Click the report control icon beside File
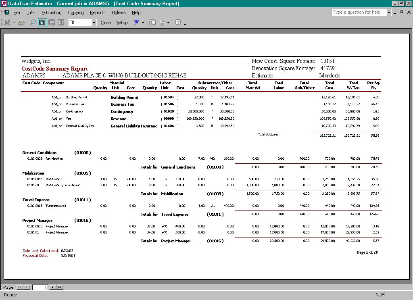This screenshot has height=300, width=413. click(7, 12)
